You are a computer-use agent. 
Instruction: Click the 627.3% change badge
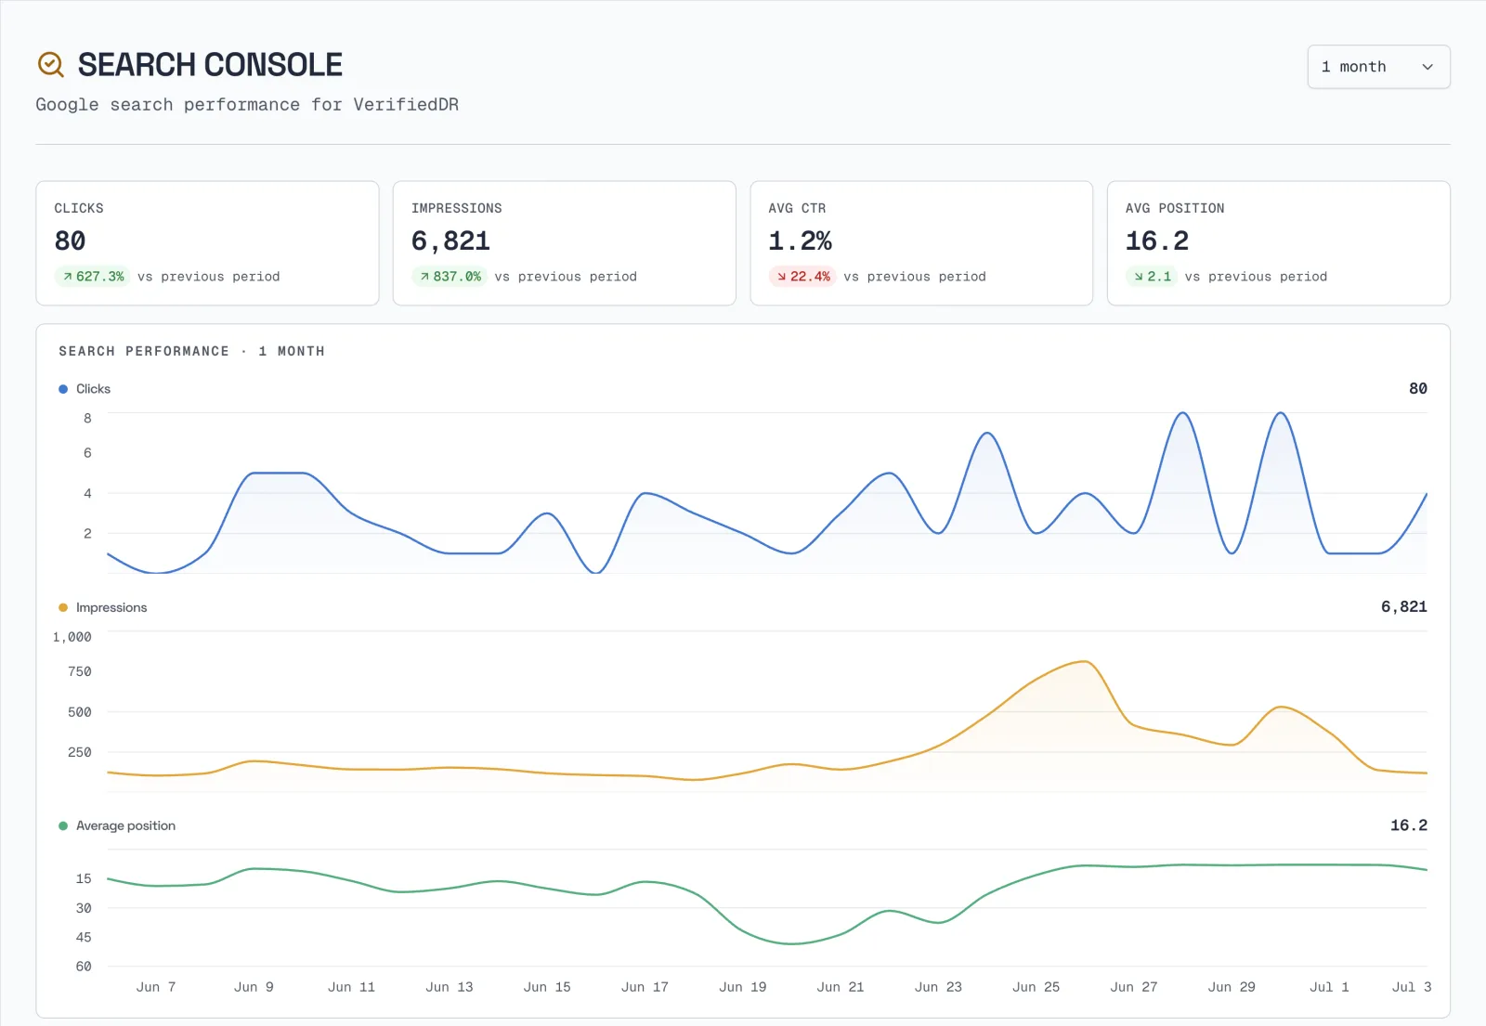click(x=93, y=277)
